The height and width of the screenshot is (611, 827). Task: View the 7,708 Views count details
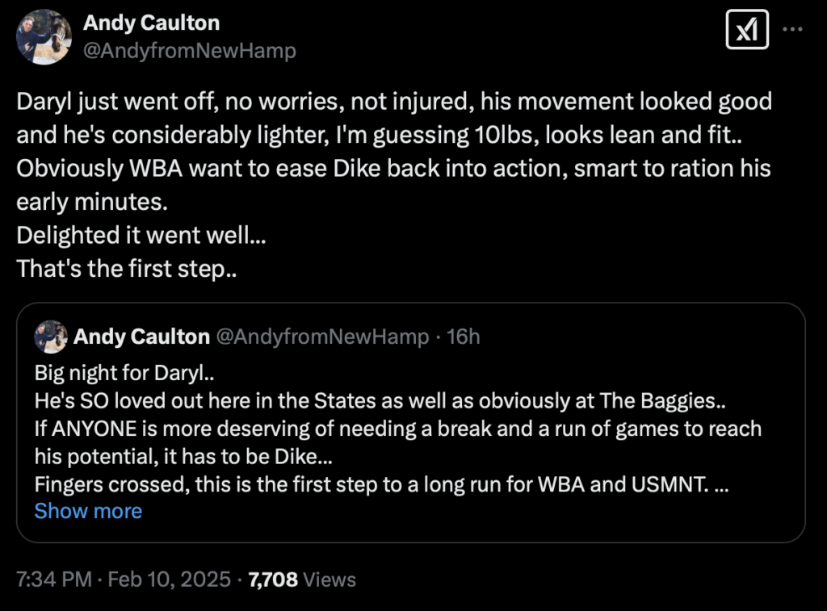[x=301, y=579]
